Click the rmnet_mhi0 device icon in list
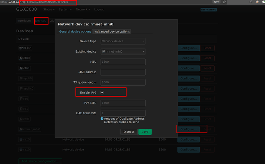The width and height of the screenshot is (265, 164). pyautogui.click(x=21, y=129)
